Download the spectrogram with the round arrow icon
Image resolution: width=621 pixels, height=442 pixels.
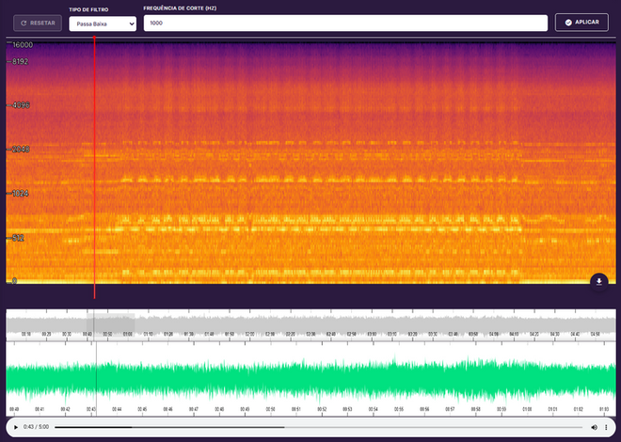pos(598,281)
